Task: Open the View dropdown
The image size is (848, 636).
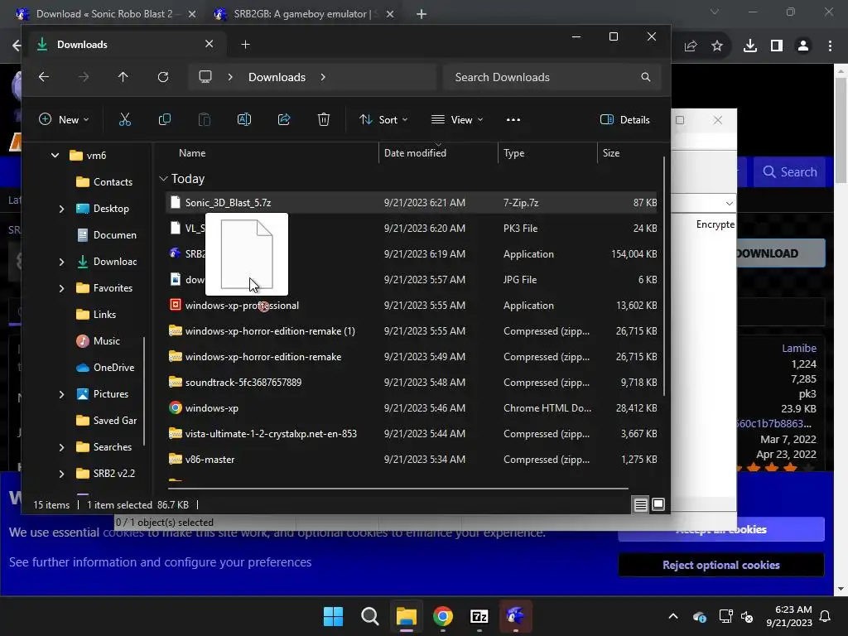Action: [457, 119]
